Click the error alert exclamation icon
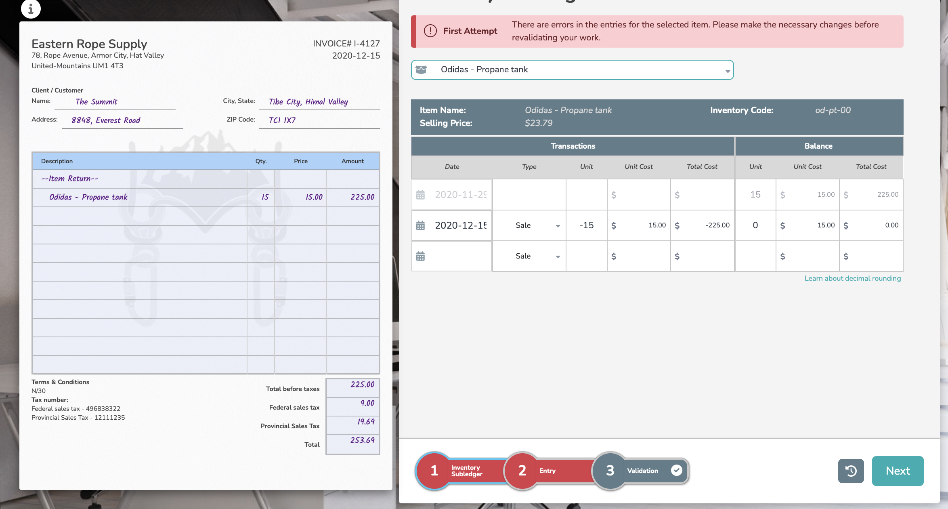This screenshot has height=509, width=948. coord(430,31)
